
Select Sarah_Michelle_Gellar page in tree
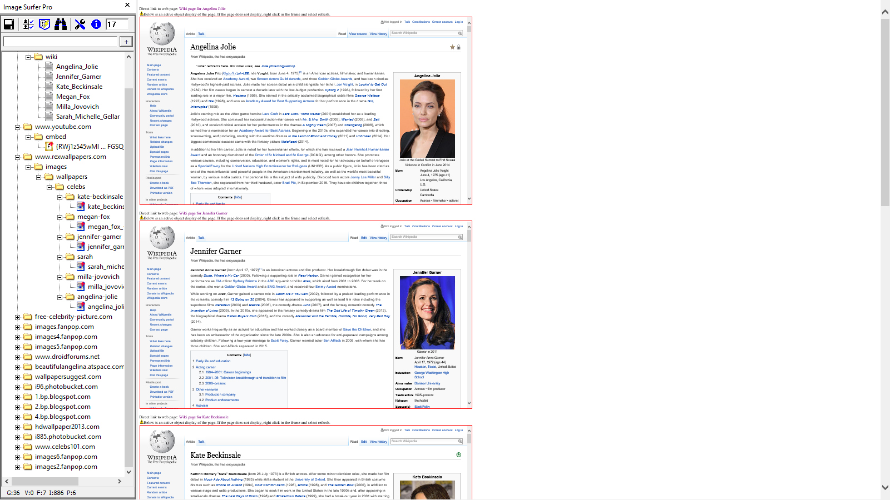(x=88, y=117)
